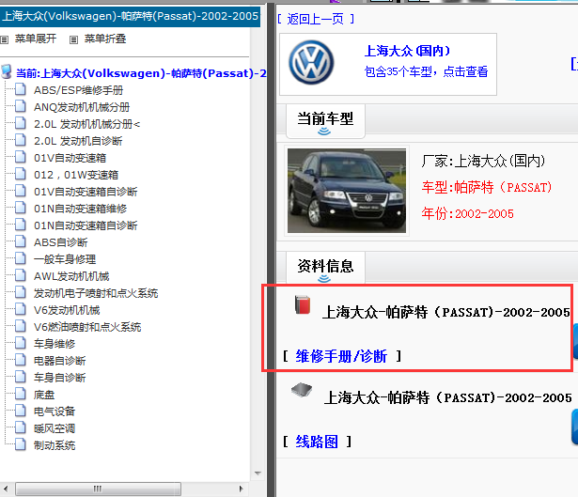Screen dimensions: 578x497
Task: Click the page icon beside ABS/ESP维修手册
Action: (21, 89)
